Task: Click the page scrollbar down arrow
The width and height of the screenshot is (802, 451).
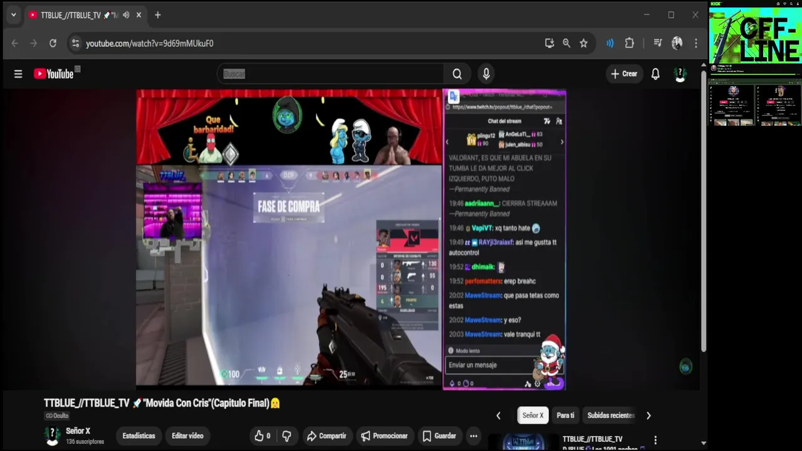Action: pyautogui.click(x=703, y=443)
